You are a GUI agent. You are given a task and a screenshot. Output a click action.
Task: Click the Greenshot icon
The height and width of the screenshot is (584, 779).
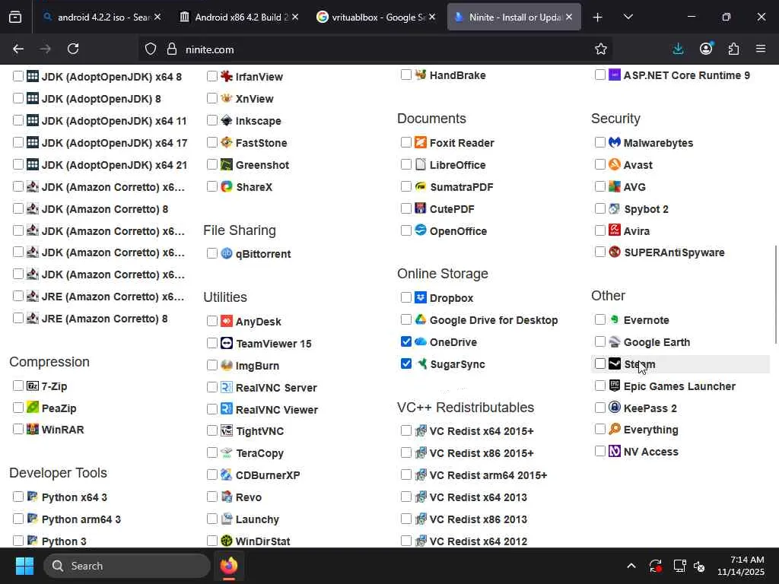[x=227, y=164]
